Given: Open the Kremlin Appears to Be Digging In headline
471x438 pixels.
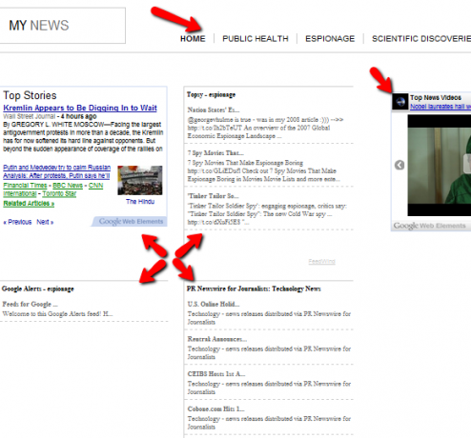Looking at the screenshot, I should coord(80,108).
